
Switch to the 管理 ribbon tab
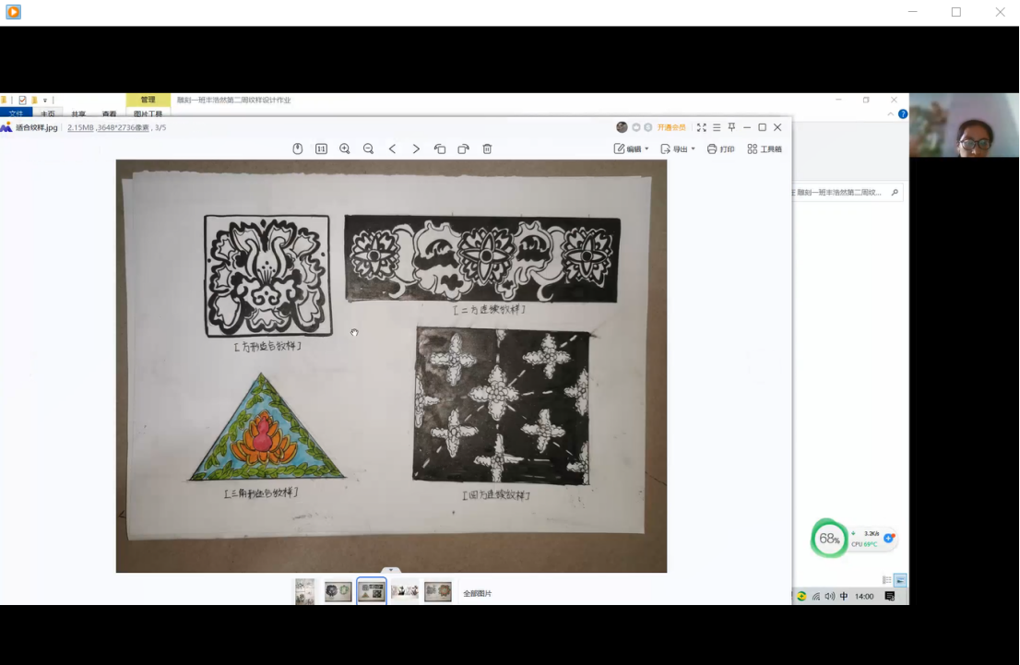[148, 100]
